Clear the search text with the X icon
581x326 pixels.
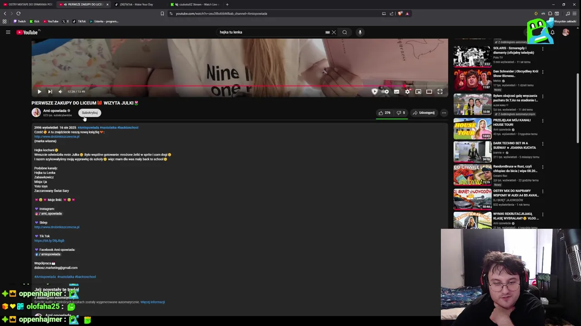334,32
